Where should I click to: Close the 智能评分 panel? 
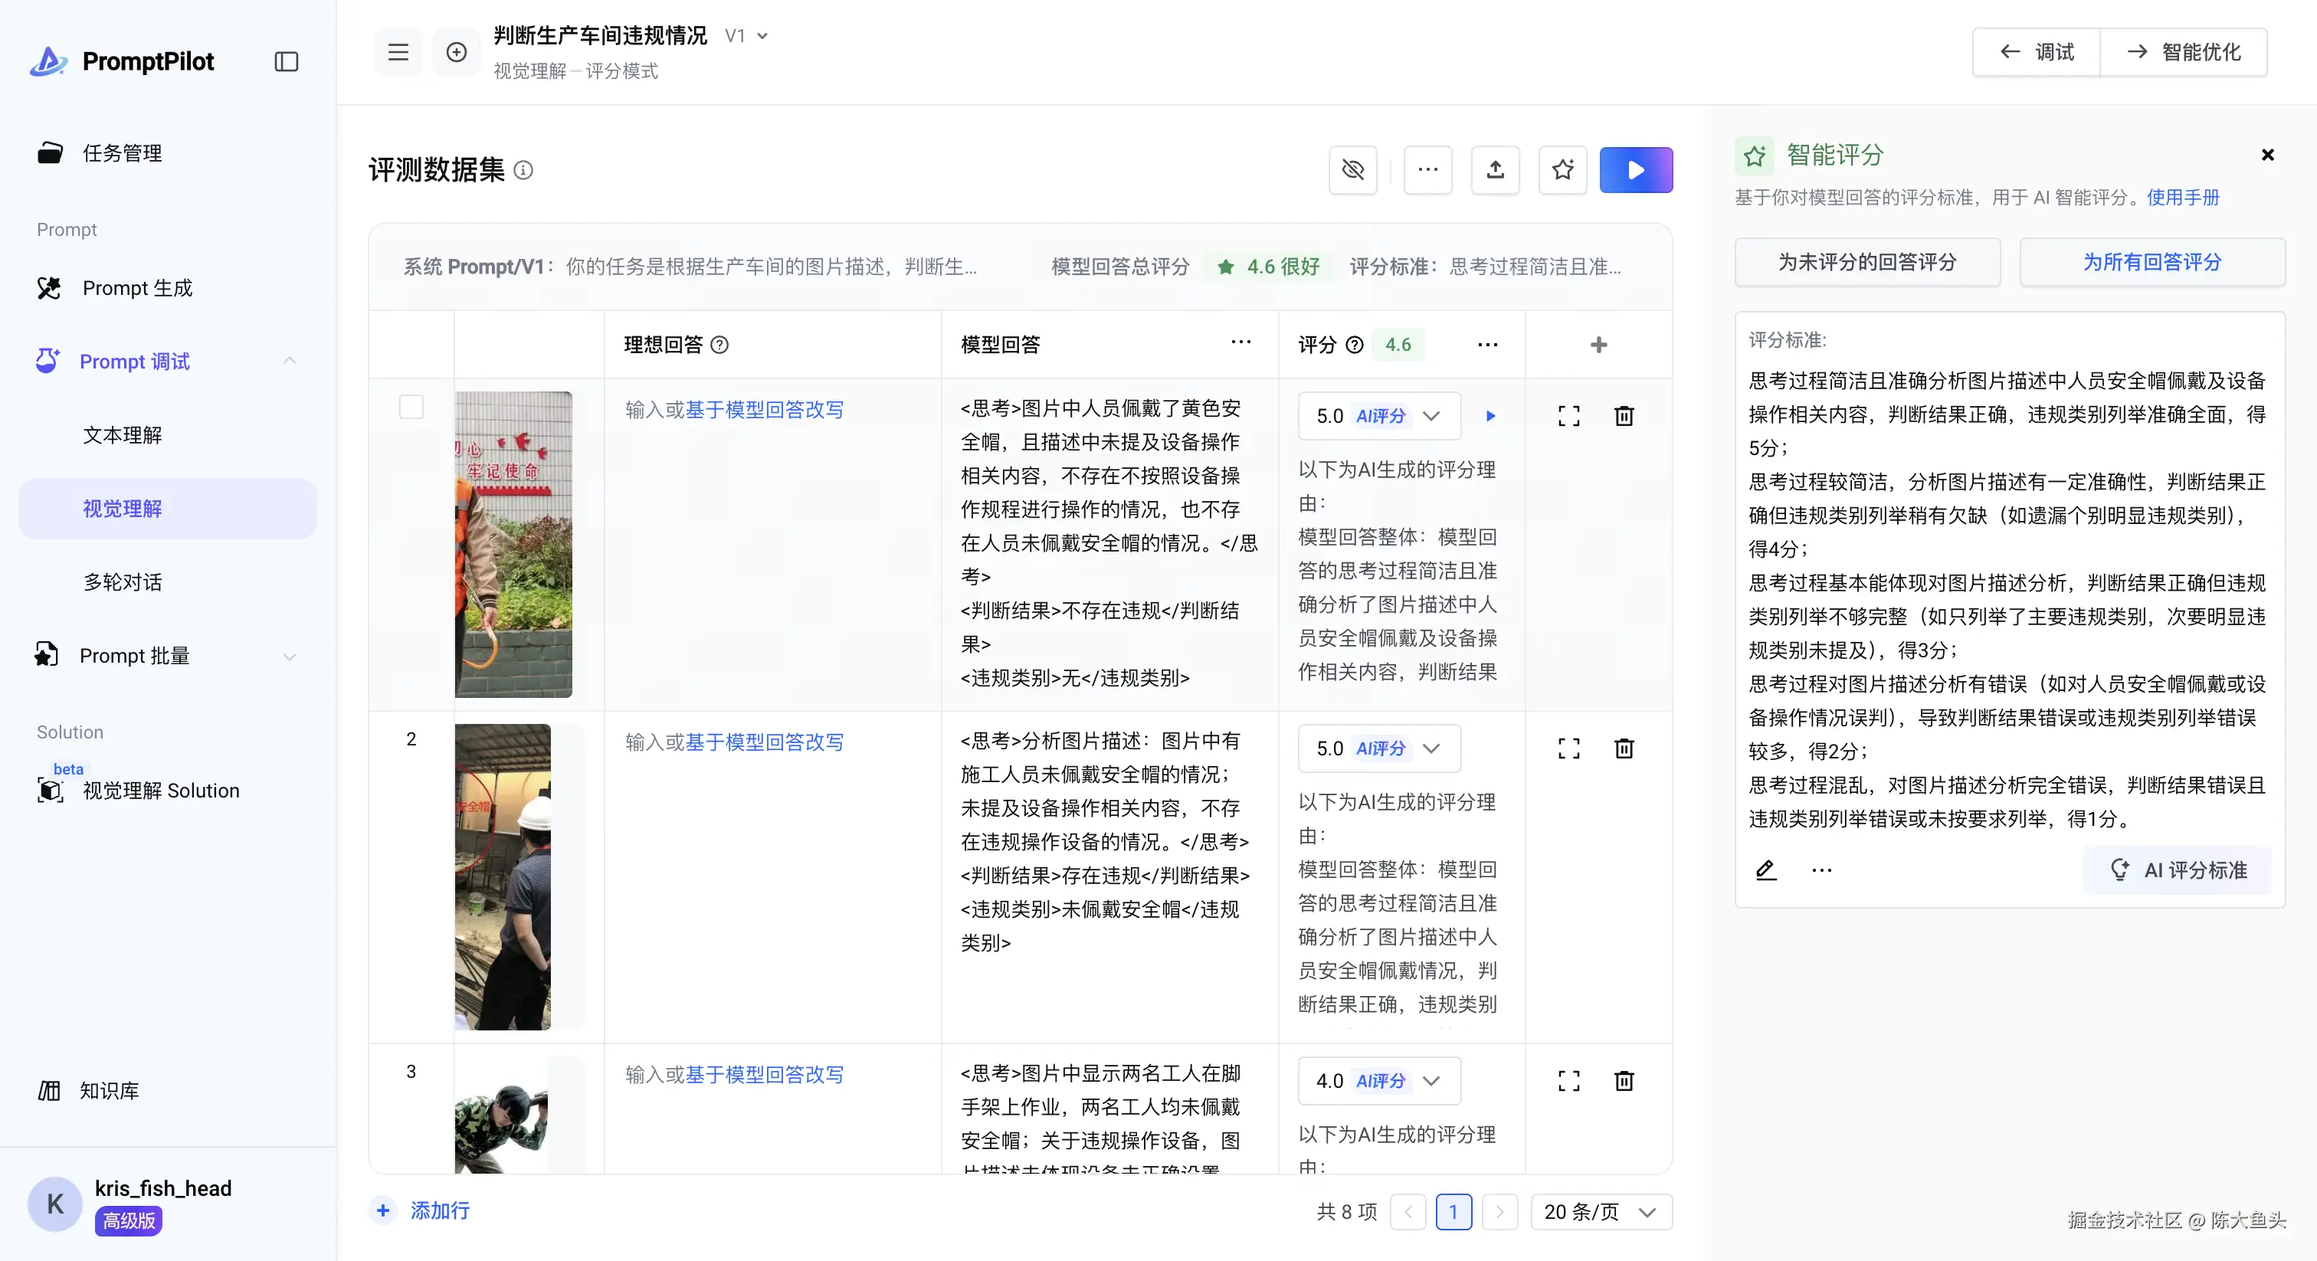click(2267, 155)
